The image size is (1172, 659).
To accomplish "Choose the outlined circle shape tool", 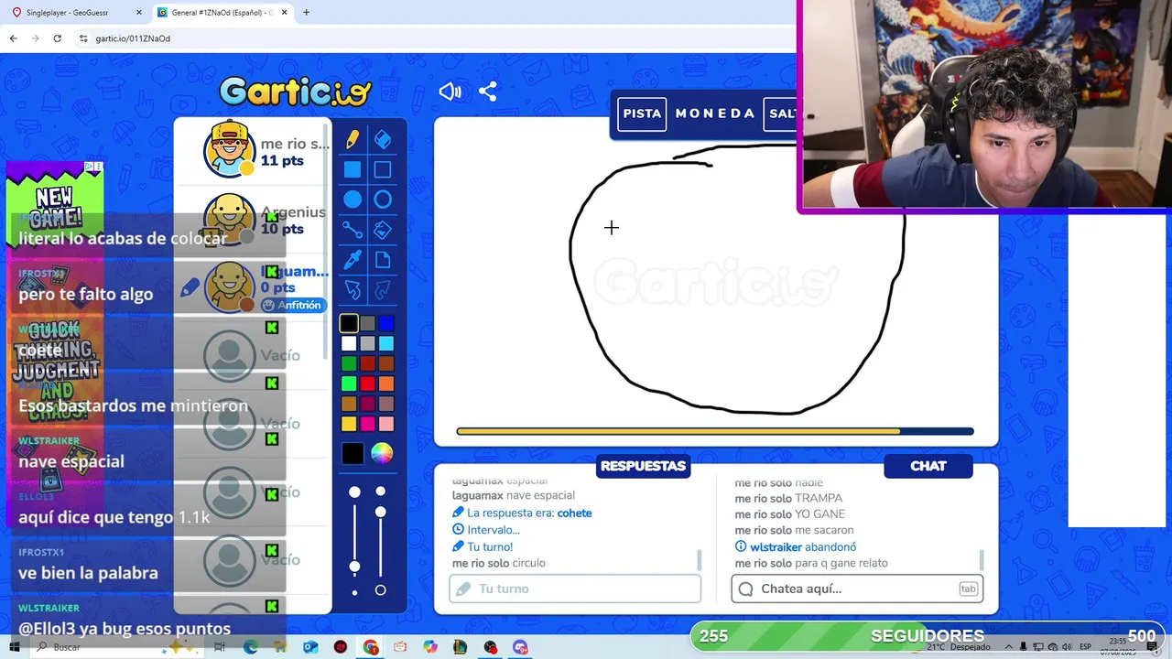I will [x=383, y=200].
